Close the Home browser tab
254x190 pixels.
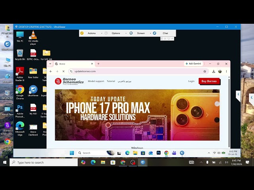point(92,64)
